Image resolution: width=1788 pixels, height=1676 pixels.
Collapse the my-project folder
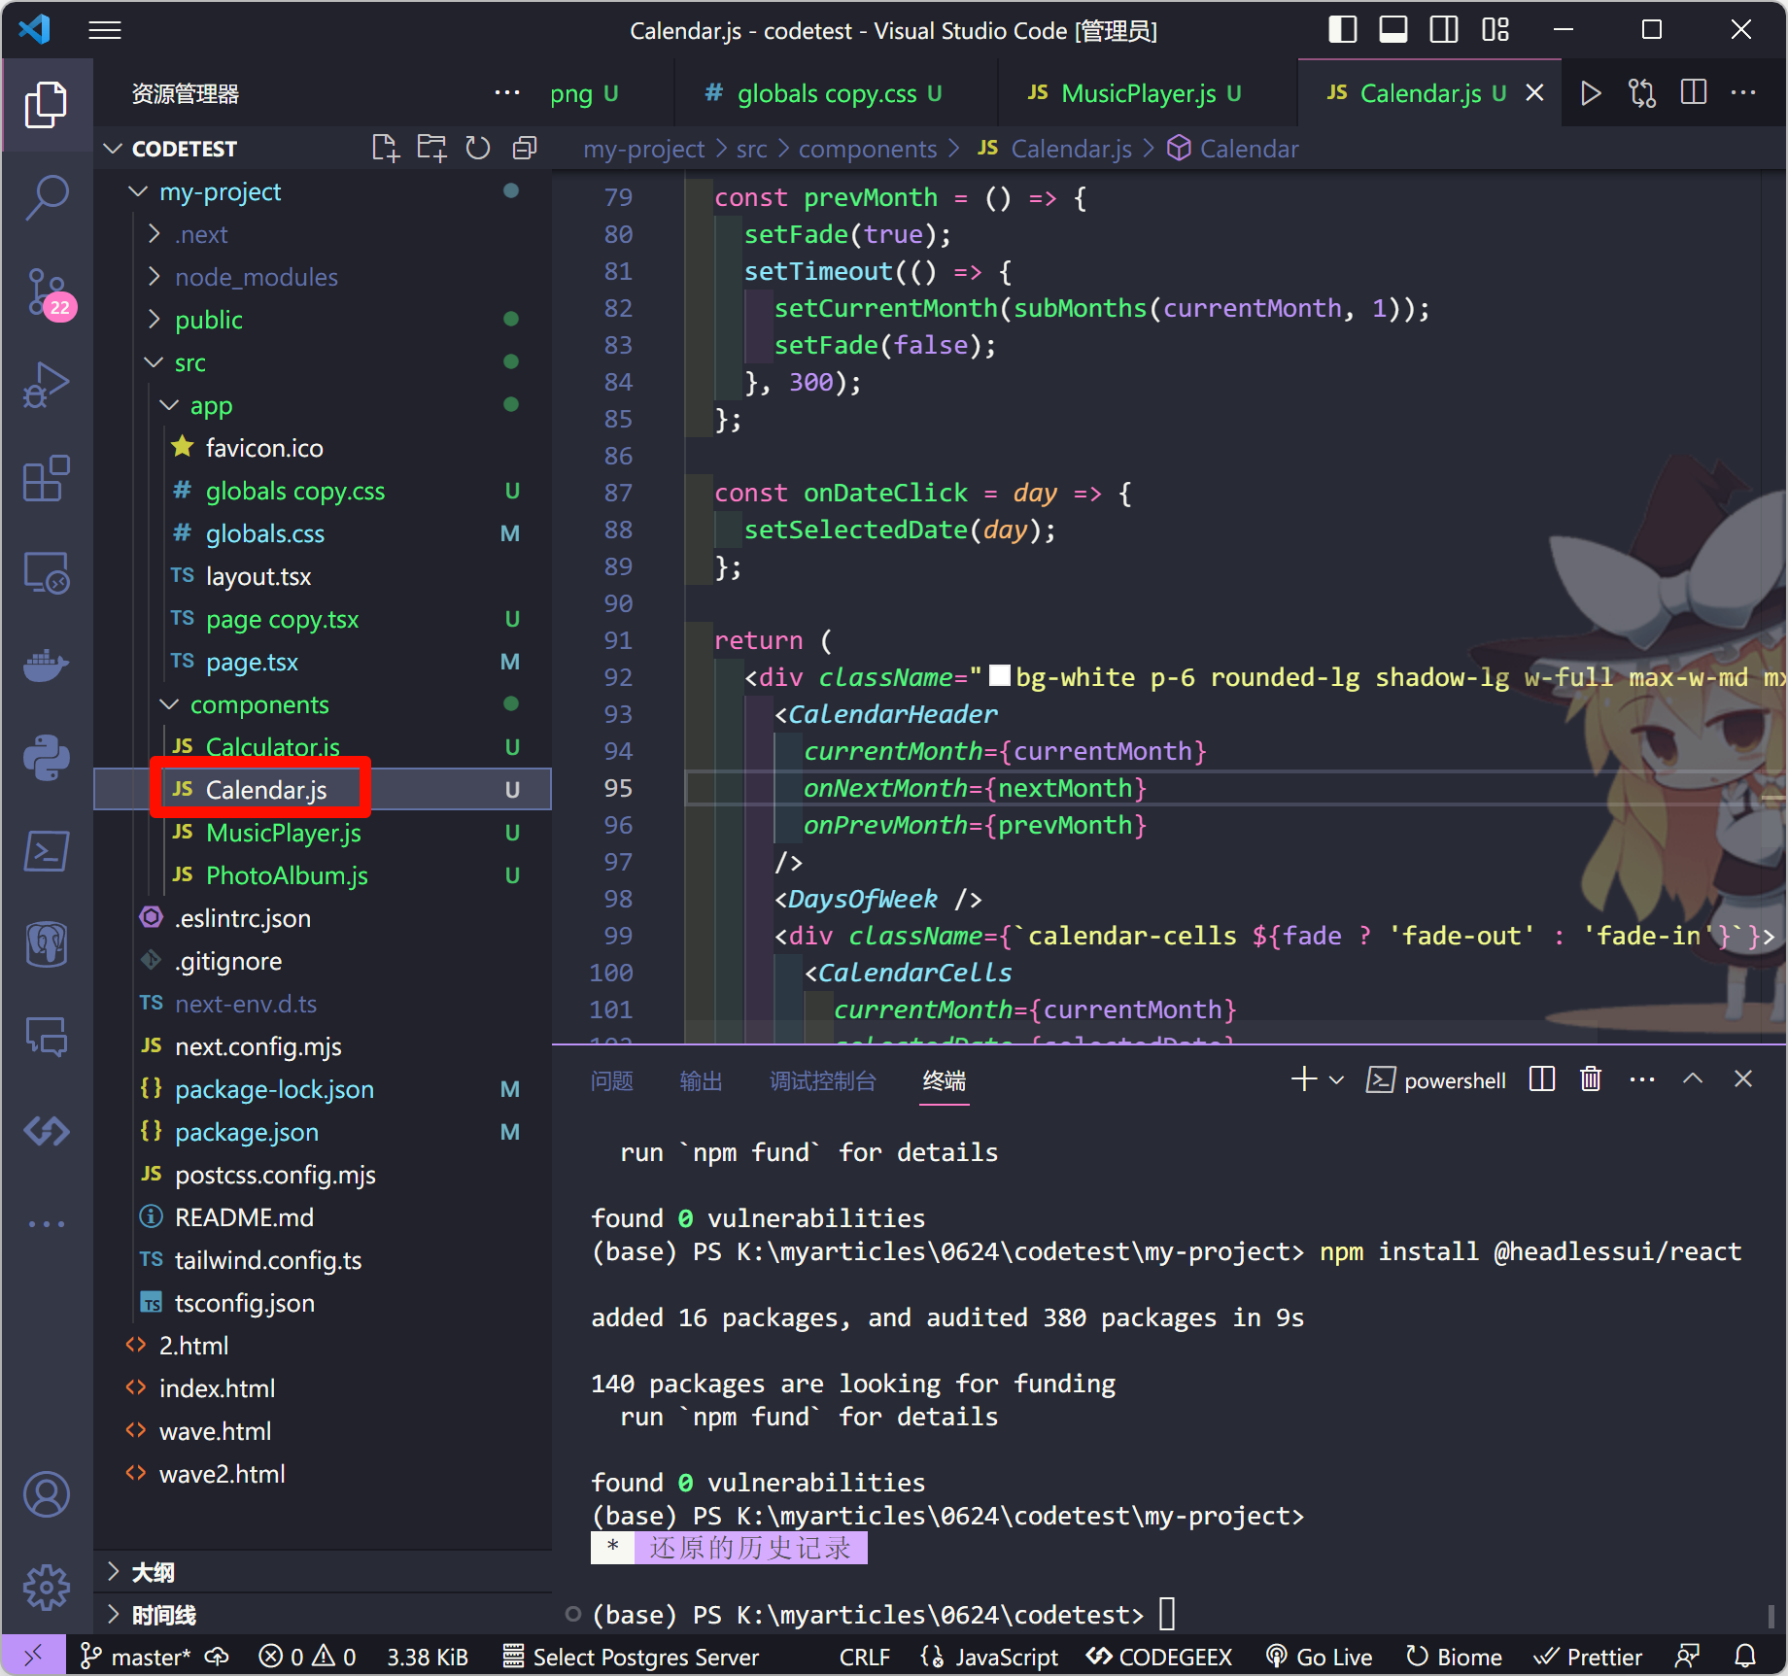138,192
